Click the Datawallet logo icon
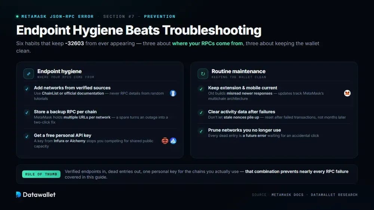374x210 pixels. (18, 195)
